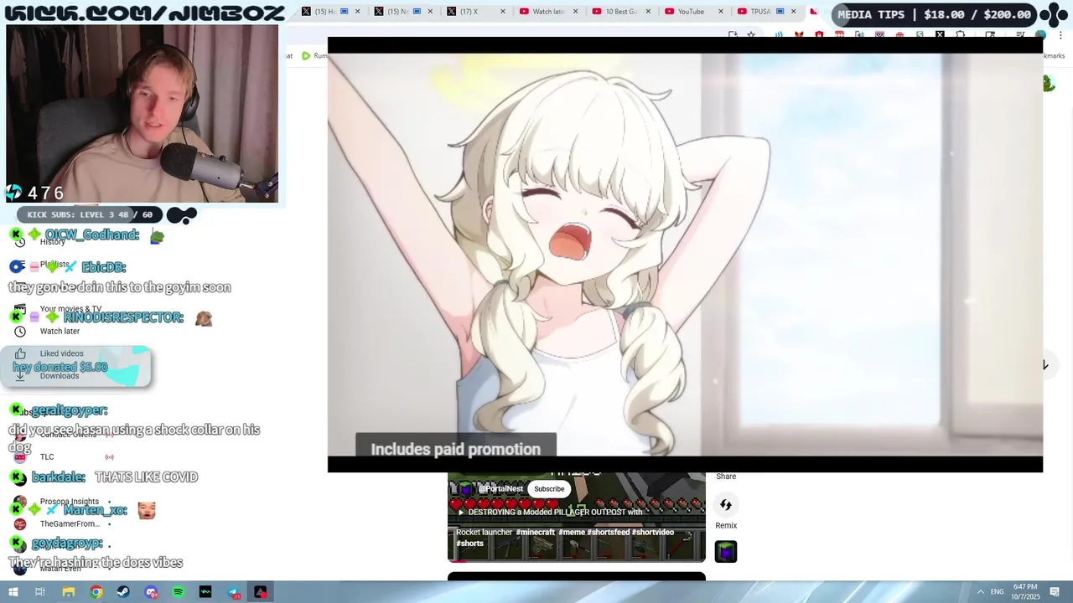The height and width of the screenshot is (603, 1073).
Task: Open Telegram from the taskbar
Action: (x=233, y=592)
